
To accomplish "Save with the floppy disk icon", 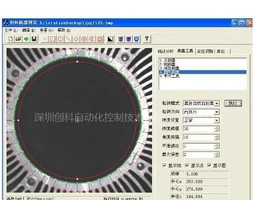I will (34, 39).
